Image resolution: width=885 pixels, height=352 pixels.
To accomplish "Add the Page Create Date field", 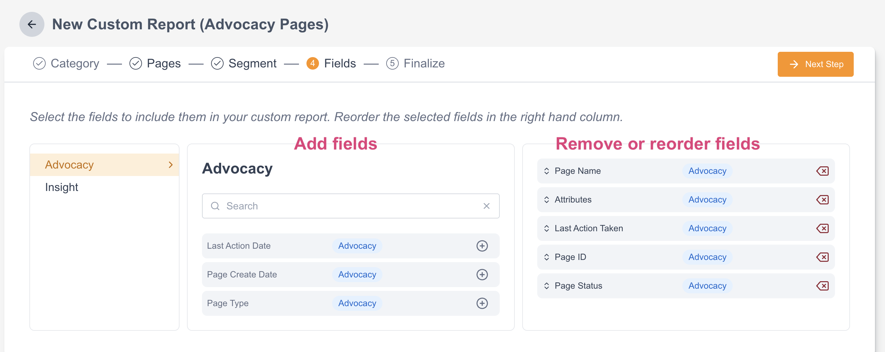I will click(x=482, y=275).
